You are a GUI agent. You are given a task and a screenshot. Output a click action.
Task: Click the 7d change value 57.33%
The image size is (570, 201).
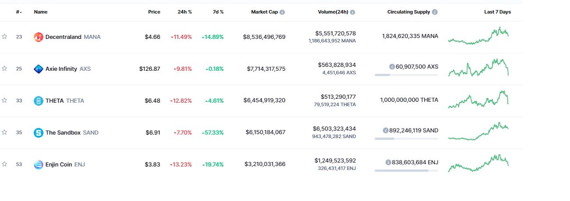coord(213,133)
